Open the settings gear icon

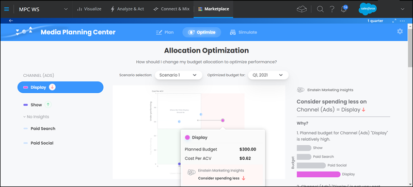coord(400,31)
